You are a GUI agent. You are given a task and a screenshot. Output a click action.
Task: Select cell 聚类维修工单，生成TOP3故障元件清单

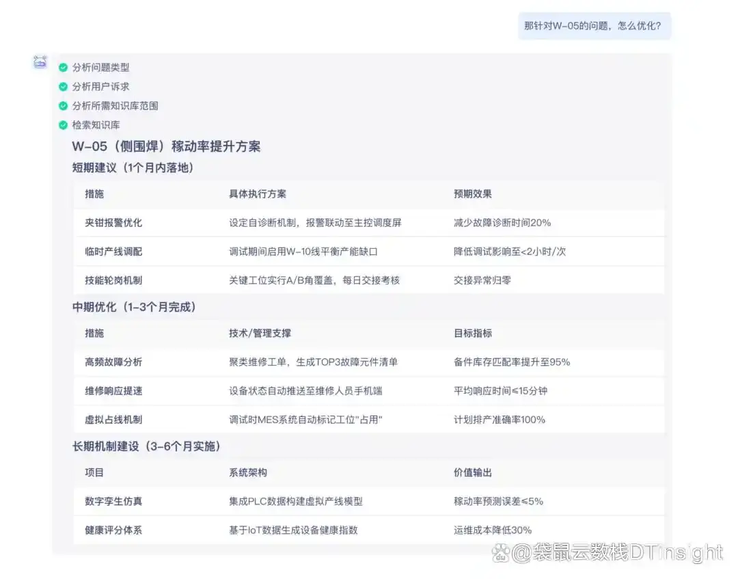314,362
